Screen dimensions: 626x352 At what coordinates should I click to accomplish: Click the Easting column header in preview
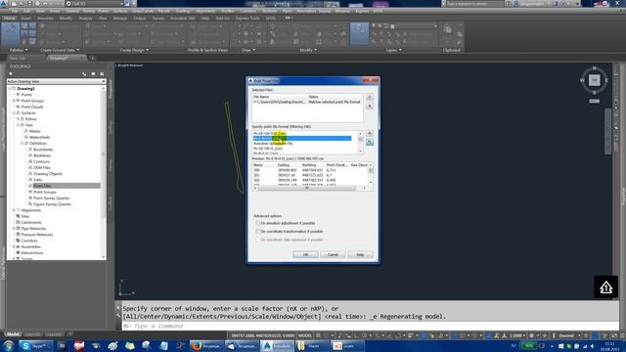tap(284, 165)
